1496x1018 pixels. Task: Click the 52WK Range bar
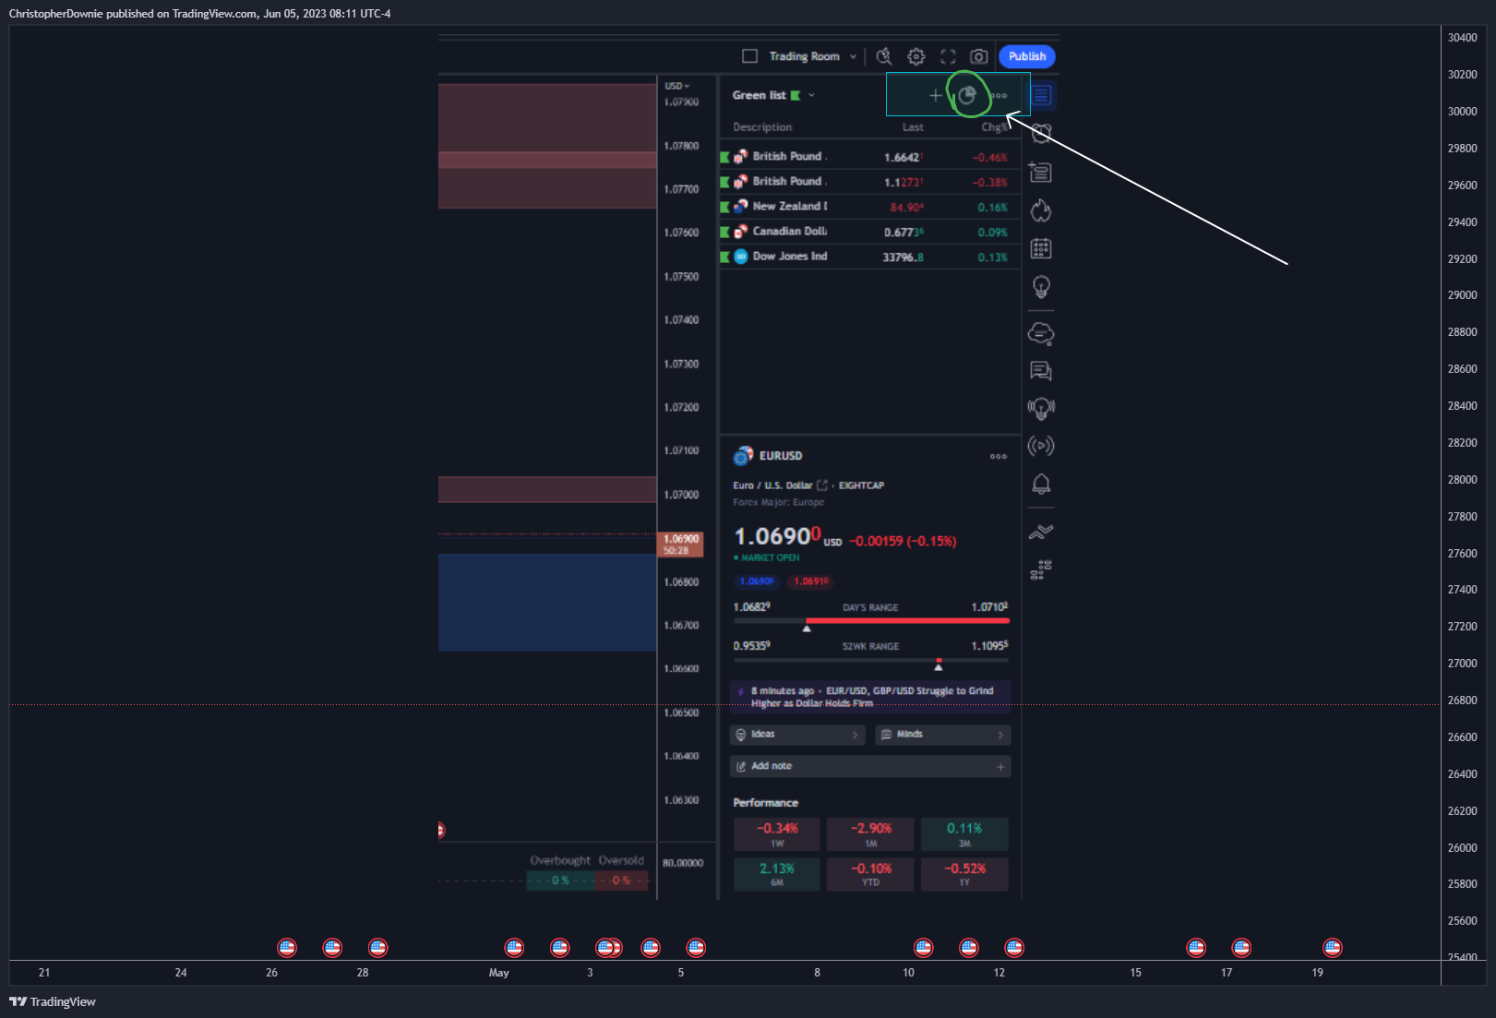(x=870, y=660)
